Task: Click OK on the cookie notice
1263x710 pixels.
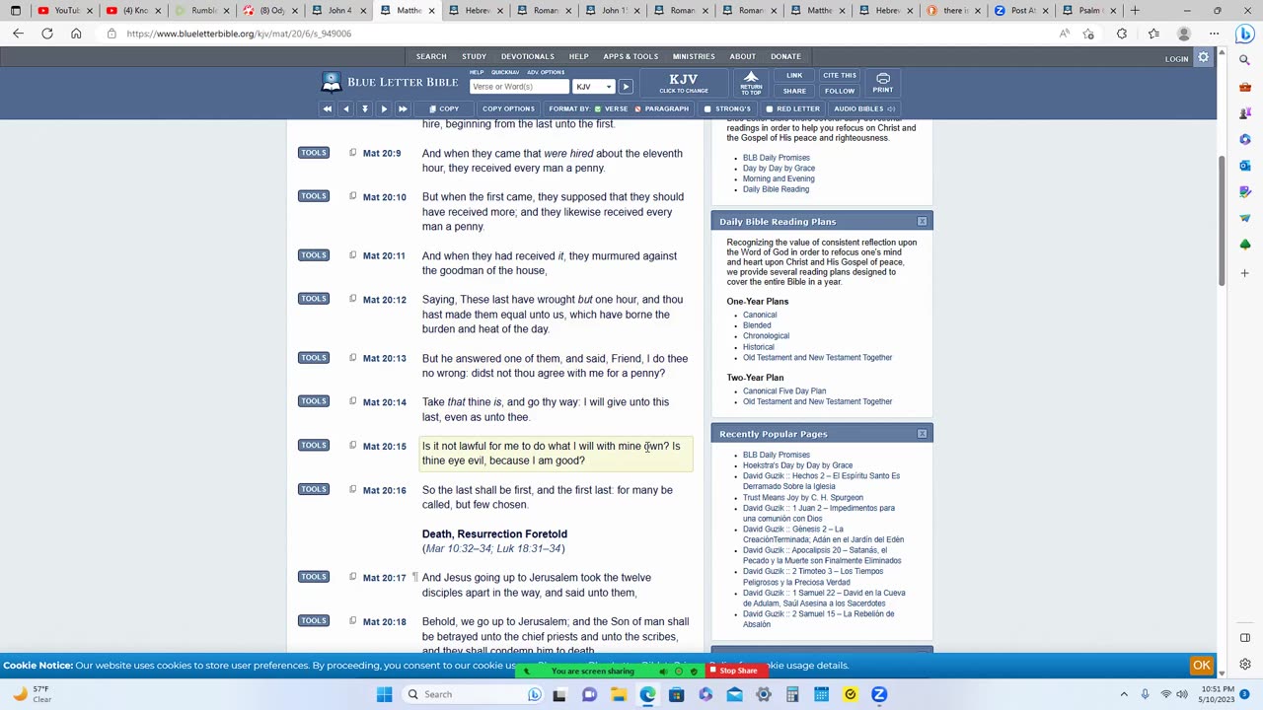Action: click(1202, 666)
